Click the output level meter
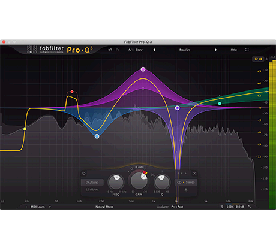The height and width of the screenshot is (249, 276). [272, 135]
